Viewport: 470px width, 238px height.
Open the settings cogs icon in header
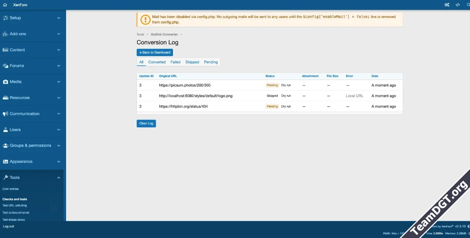click(x=447, y=5)
